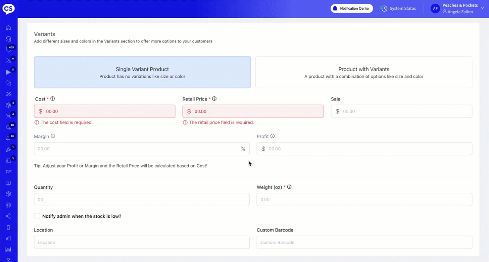Click the Profit info icon
Image resolution: width=489 pixels, height=262 pixels.
point(272,136)
